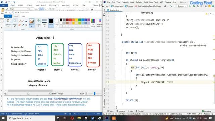Open Windows Settings from the taskbar

pyautogui.click(x=86, y=118)
